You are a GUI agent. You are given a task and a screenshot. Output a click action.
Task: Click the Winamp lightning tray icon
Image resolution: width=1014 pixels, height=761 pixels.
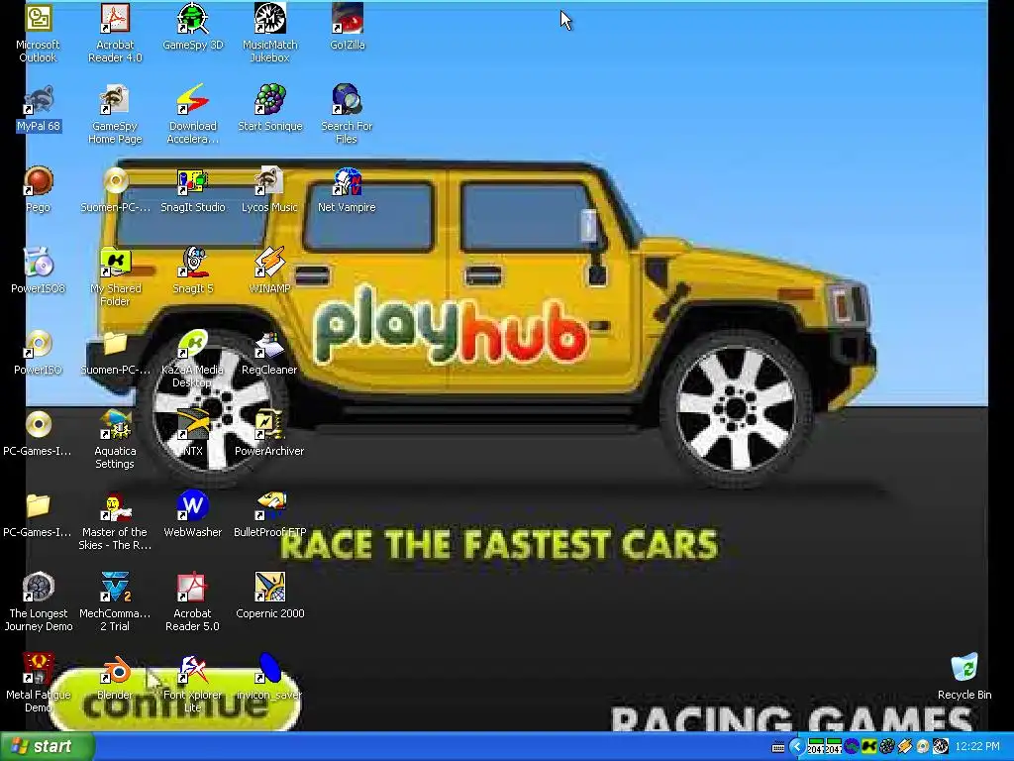click(905, 747)
